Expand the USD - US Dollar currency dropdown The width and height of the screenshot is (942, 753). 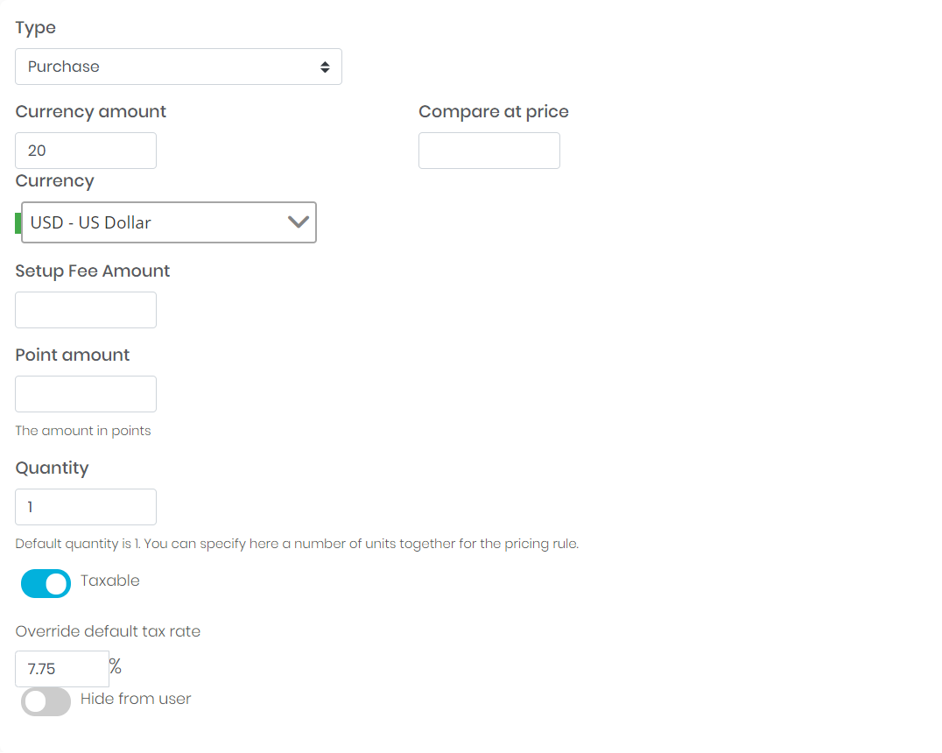[158, 222]
